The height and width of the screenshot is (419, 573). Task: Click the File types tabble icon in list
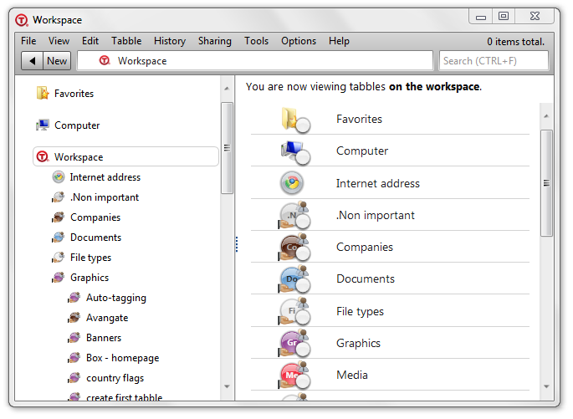click(292, 310)
